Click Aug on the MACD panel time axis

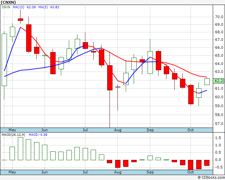click(x=118, y=172)
